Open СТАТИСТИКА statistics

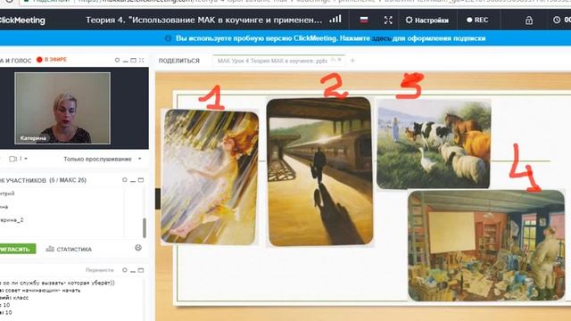(x=69, y=249)
